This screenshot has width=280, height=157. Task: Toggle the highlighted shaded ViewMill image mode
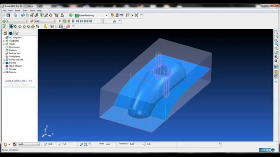click(11, 26)
